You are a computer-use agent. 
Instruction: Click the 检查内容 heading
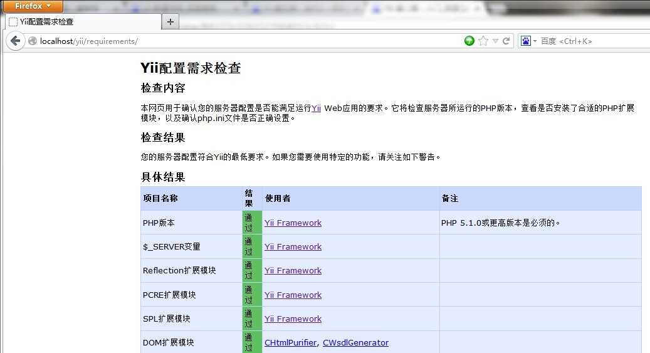163,88
